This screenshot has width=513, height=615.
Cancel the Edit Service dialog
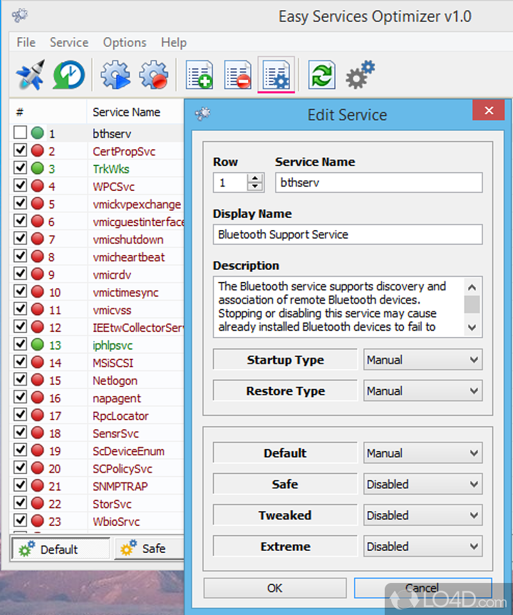(422, 588)
